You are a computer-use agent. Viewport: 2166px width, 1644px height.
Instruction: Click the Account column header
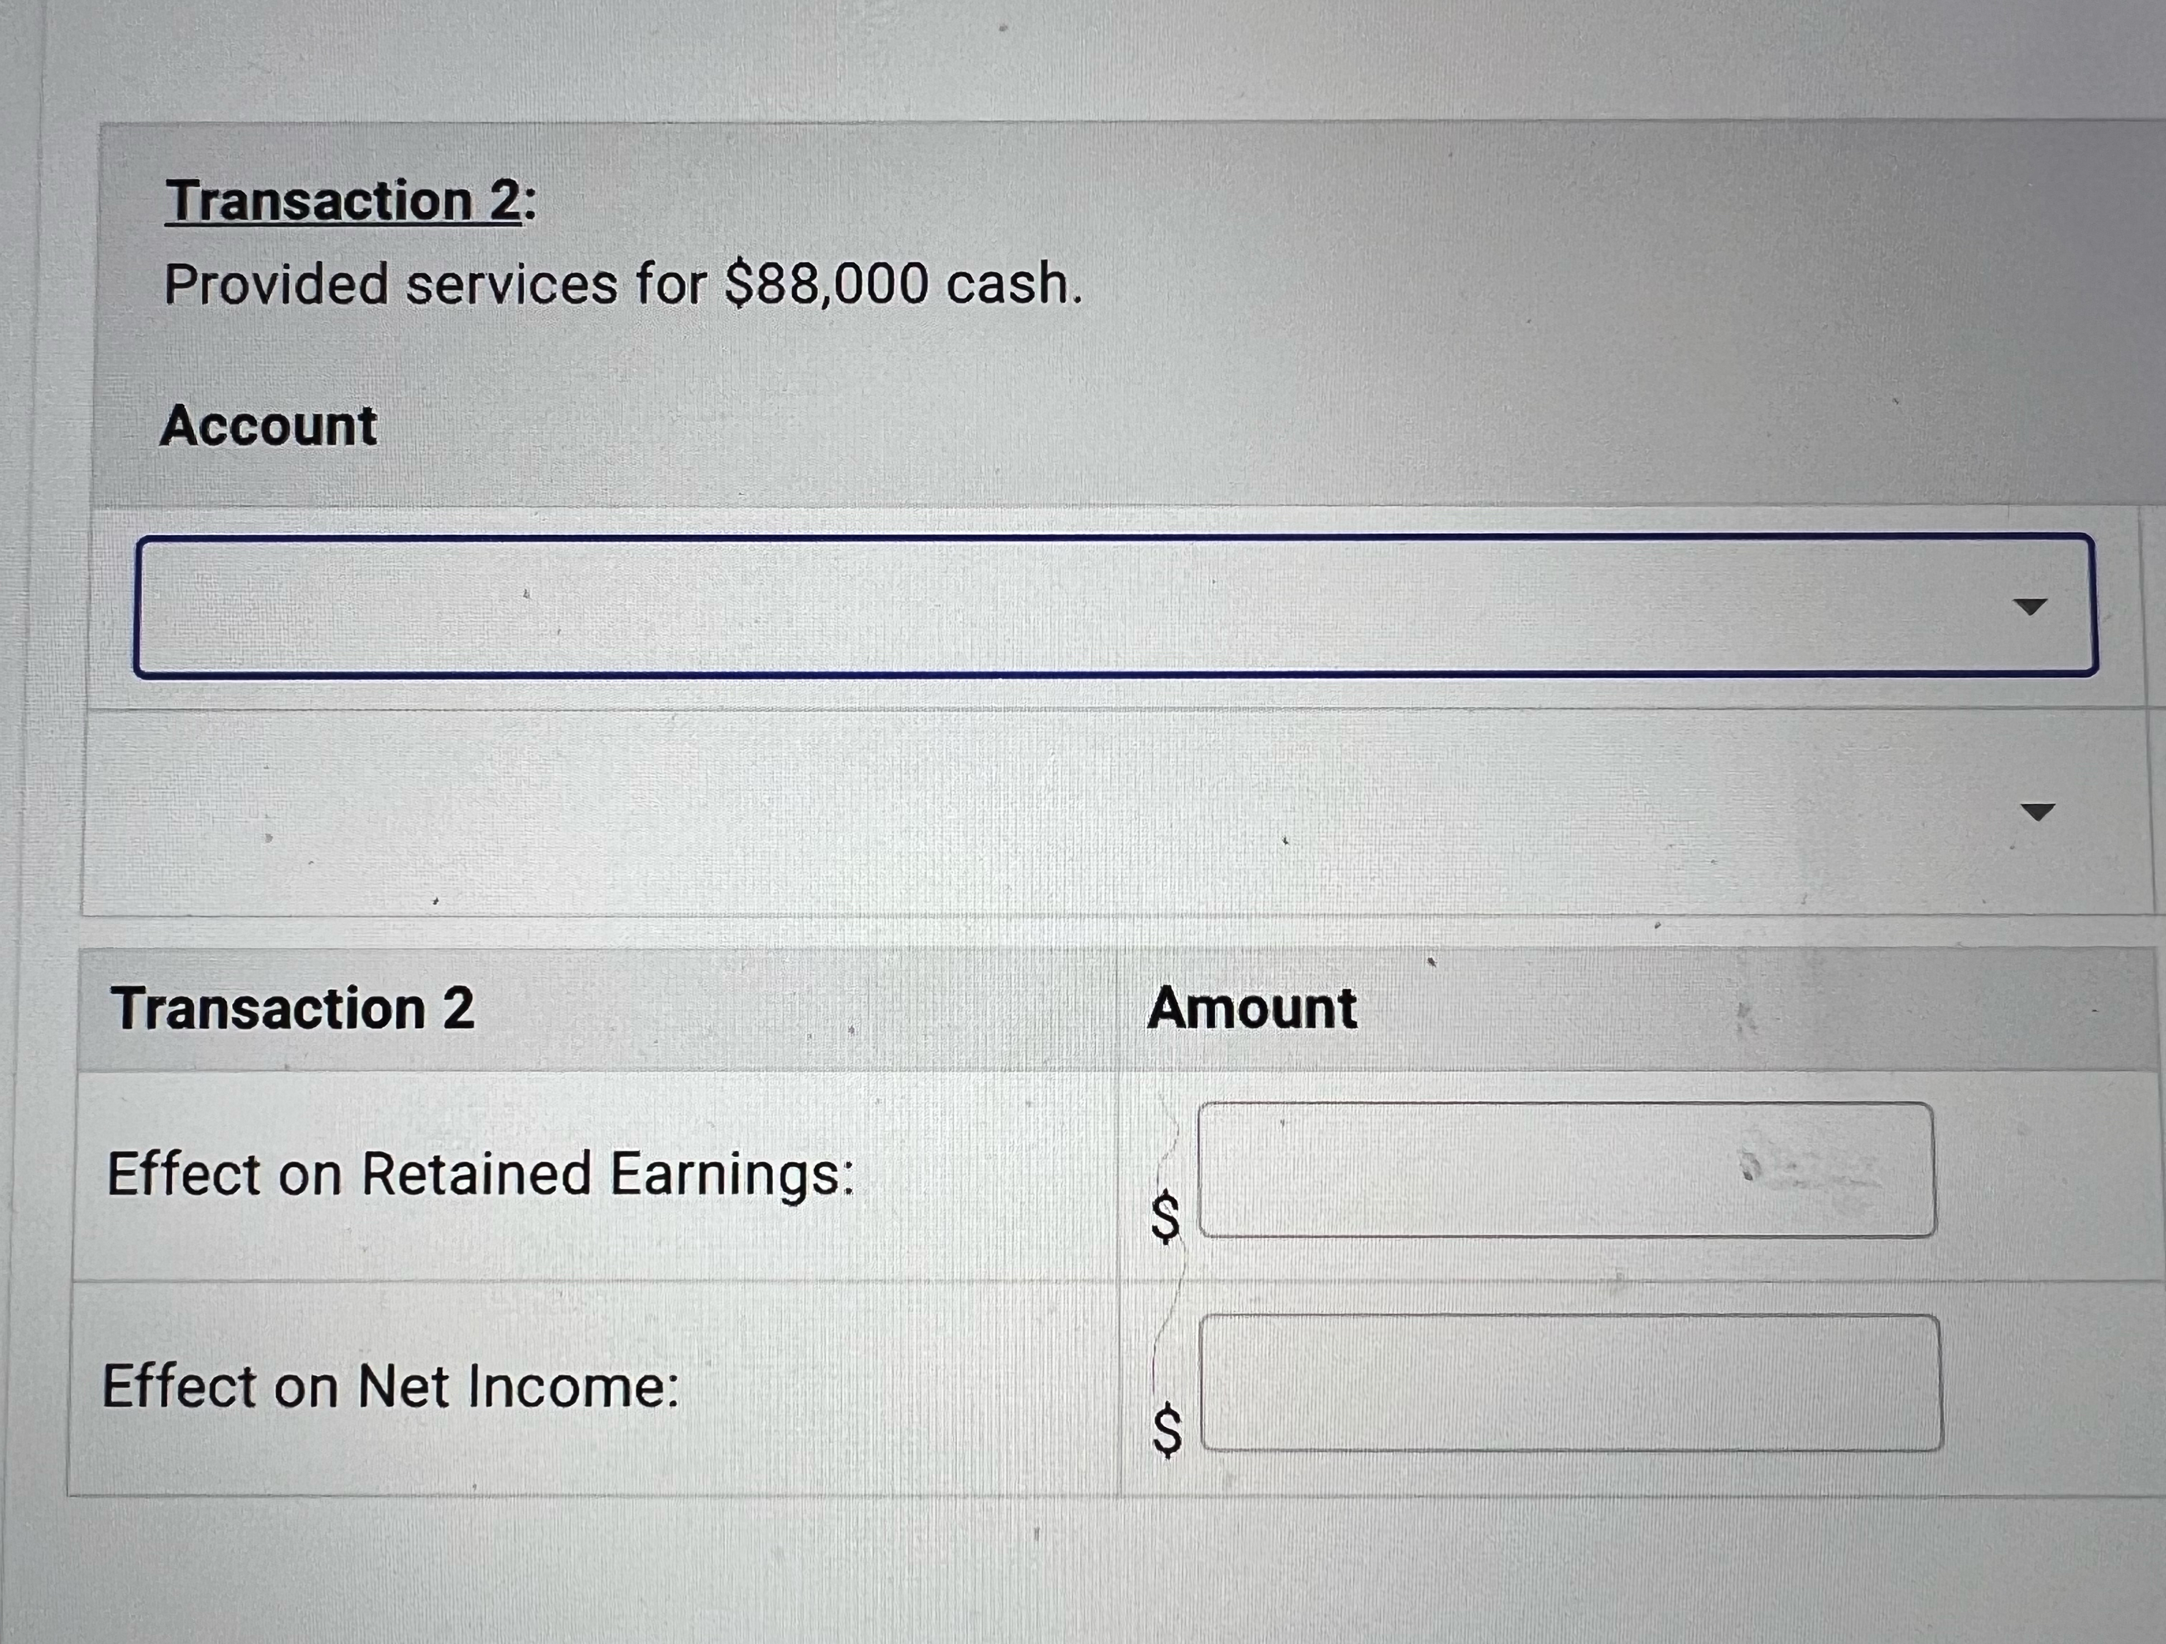(269, 424)
